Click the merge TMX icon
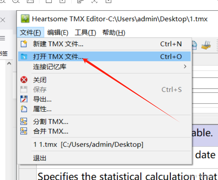This screenshot has height=180, width=218. (x=24, y=131)
